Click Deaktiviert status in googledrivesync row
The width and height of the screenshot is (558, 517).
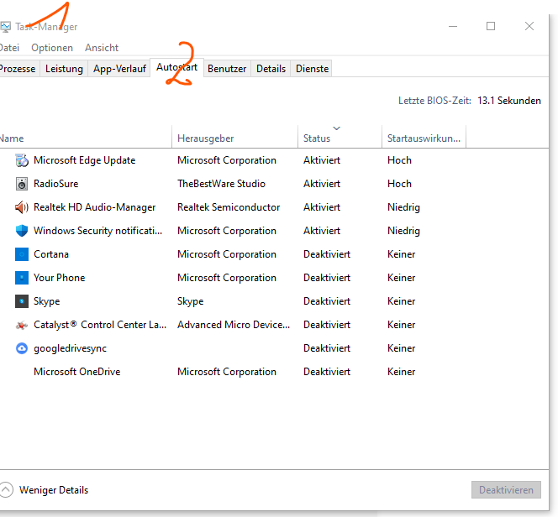pyautogui.click(x=327, y=348)
